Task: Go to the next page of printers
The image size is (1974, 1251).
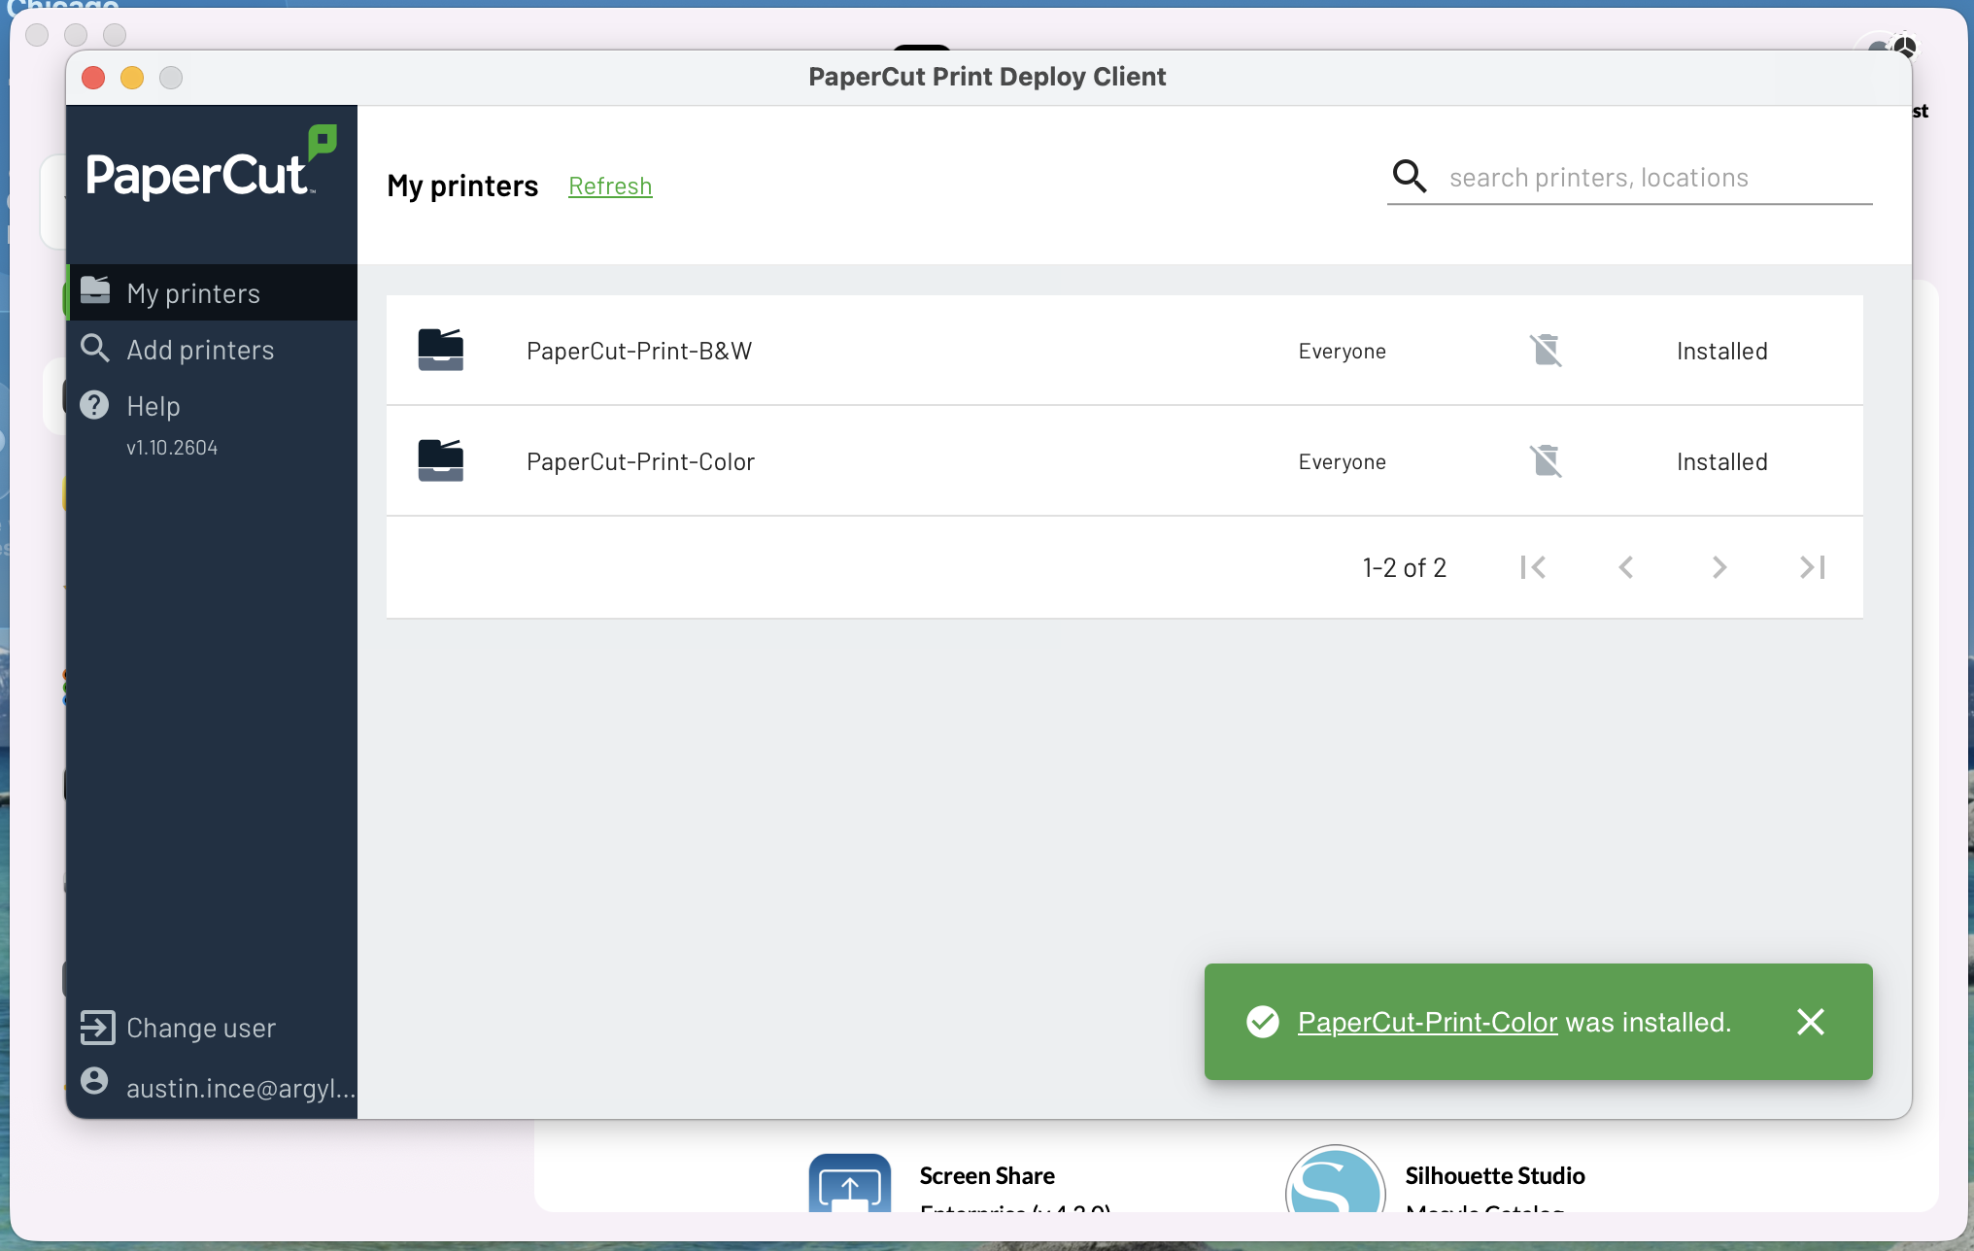Action: pos(1719,567)
